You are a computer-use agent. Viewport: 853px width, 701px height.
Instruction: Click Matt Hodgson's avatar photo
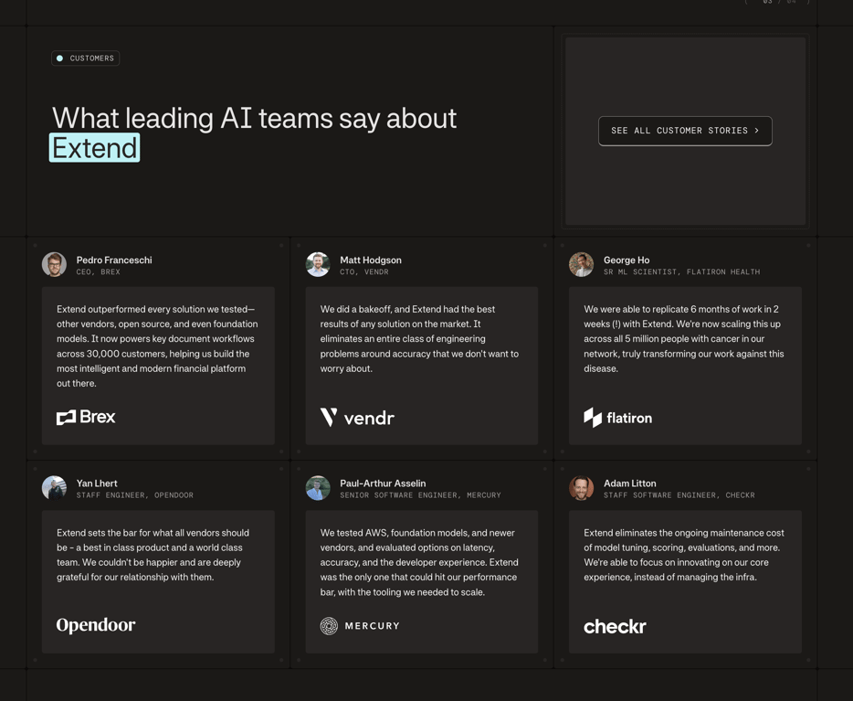click(318, 264)
